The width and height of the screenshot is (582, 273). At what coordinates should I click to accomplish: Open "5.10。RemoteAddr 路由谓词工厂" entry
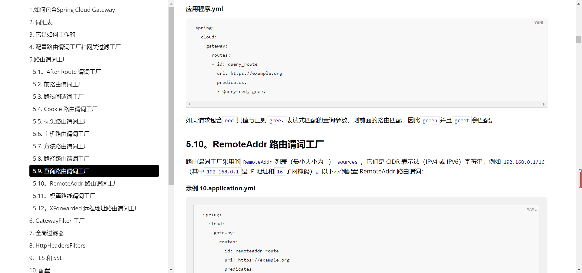[76, 183]
